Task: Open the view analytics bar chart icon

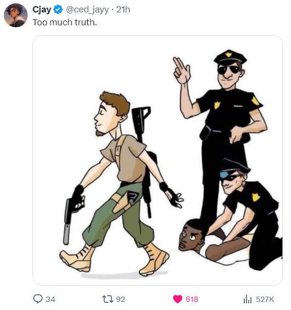Action: click(x=248, y=299)
